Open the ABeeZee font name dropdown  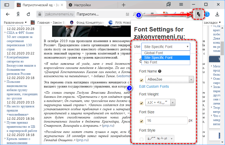point(170,80)
